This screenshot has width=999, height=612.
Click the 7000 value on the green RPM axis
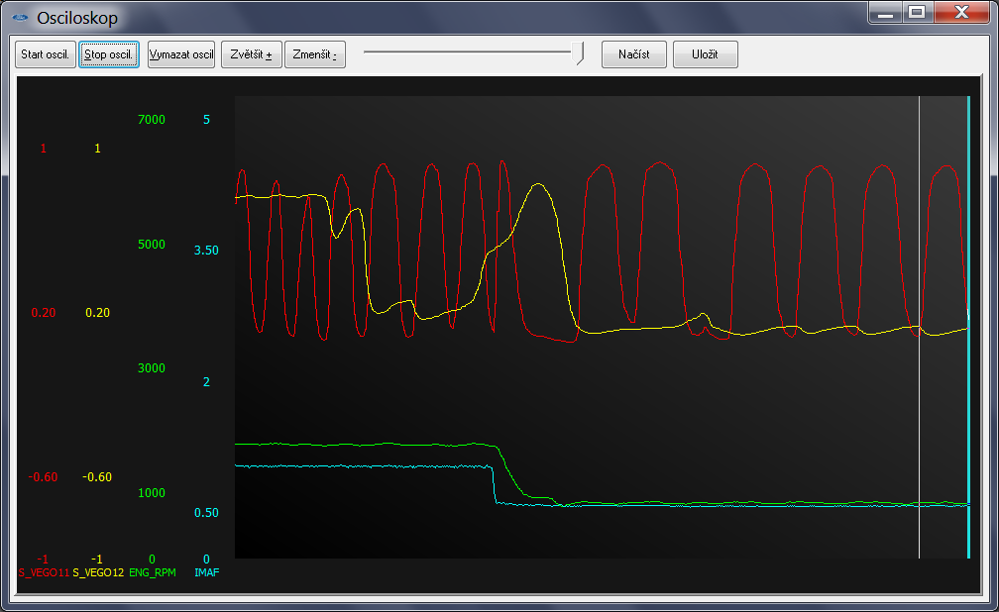coord(151,120)
